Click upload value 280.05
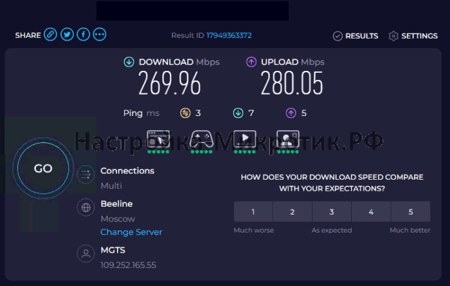The image size is (450, 286). coord(292,83)
